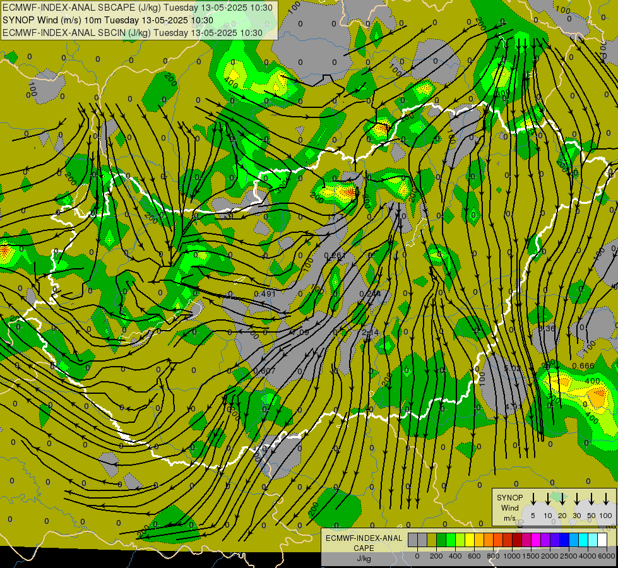Choose the red swatch before 1000 tick
The width and height of the screenshot is (618, 568).
(508, 540)
